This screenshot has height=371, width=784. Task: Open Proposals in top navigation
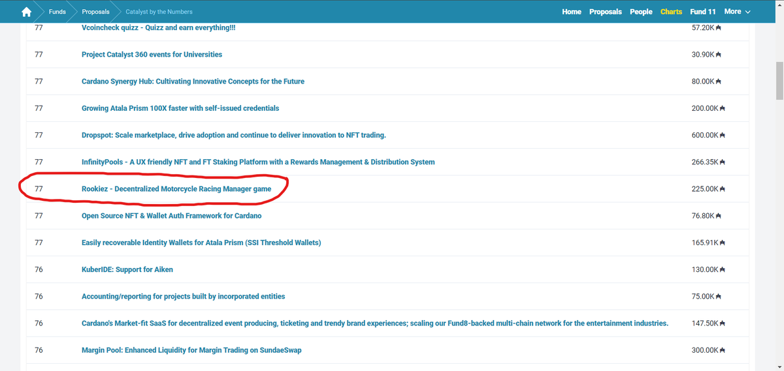coord(606,12)
